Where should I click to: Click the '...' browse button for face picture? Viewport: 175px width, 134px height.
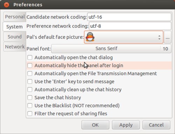(168, 37)
